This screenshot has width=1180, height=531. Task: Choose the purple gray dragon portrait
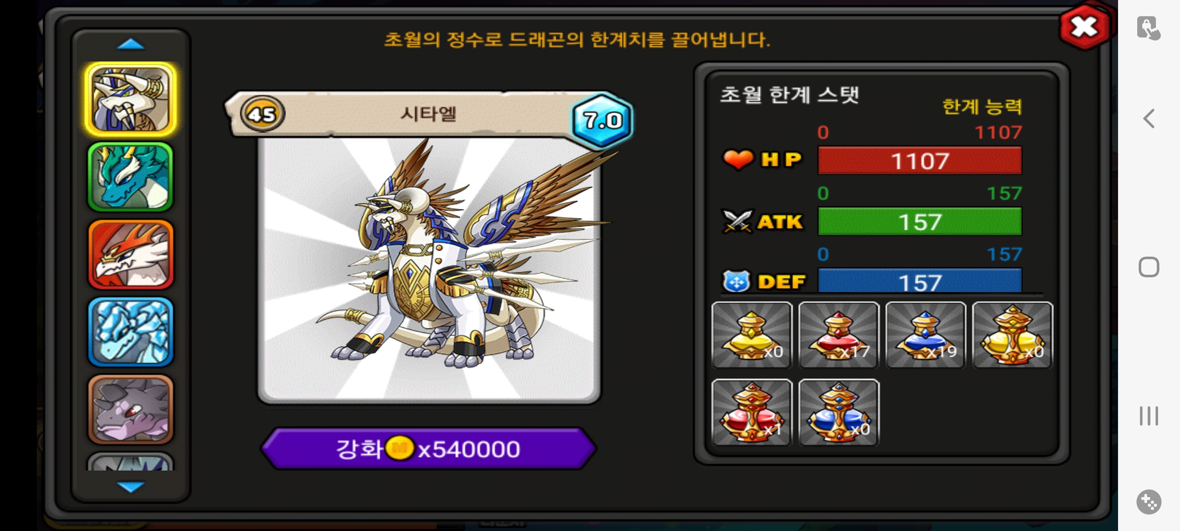click(x=130, y=409)
